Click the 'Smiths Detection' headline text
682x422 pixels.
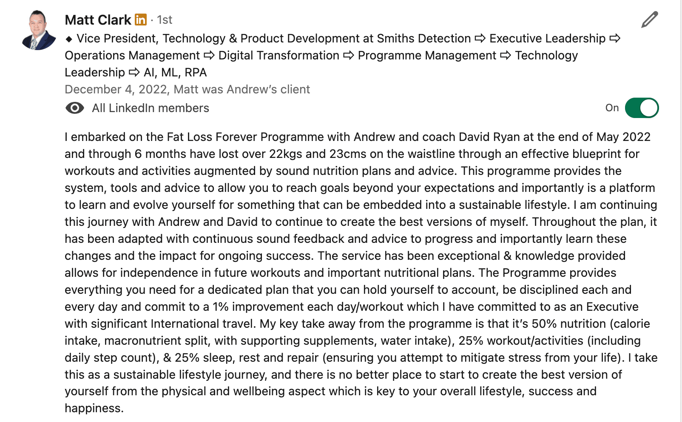(423, 39)
